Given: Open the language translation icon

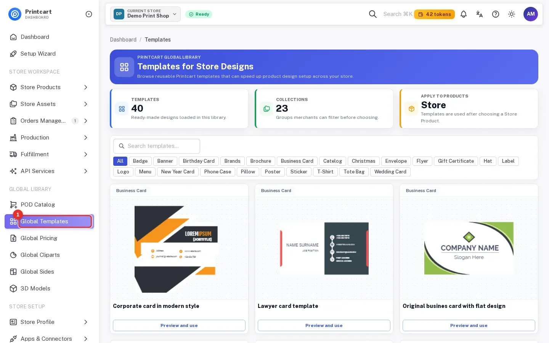Looking at the screenshot, I should 480,14.
